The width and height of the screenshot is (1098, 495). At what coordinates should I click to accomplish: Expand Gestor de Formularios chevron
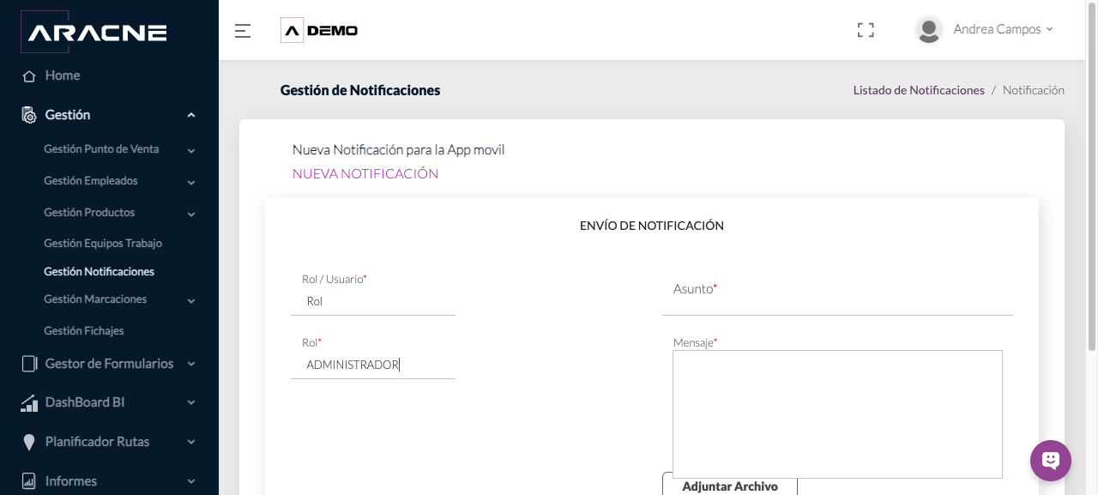191,364
